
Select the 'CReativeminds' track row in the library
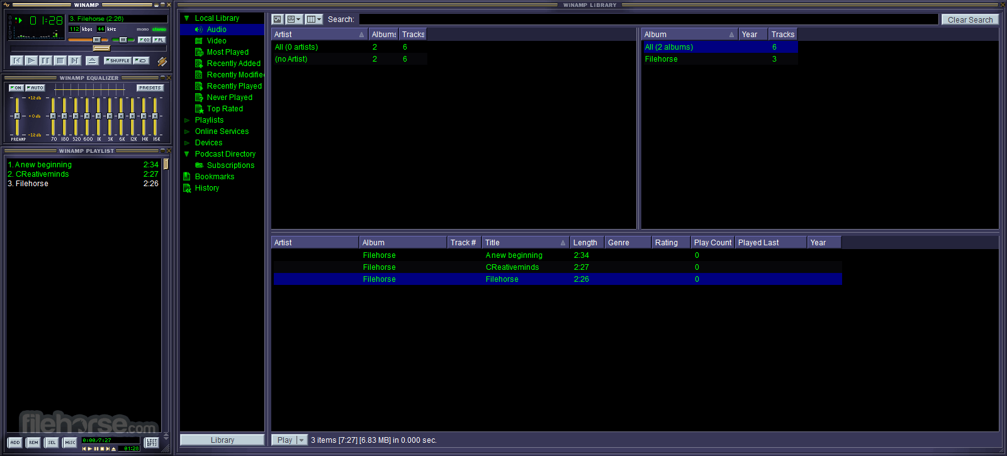pyautogui.click(x=557, y=267)
